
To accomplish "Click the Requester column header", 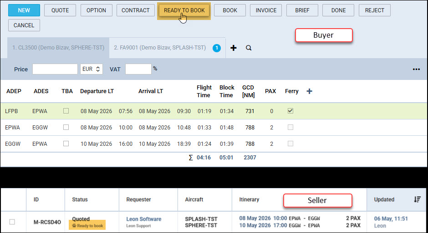I will click(139, 199).
